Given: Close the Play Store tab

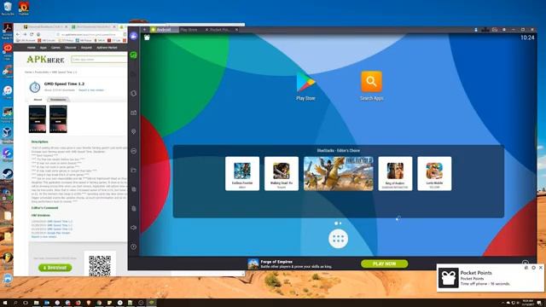Looking at the screenshot, I should (206, 30).
